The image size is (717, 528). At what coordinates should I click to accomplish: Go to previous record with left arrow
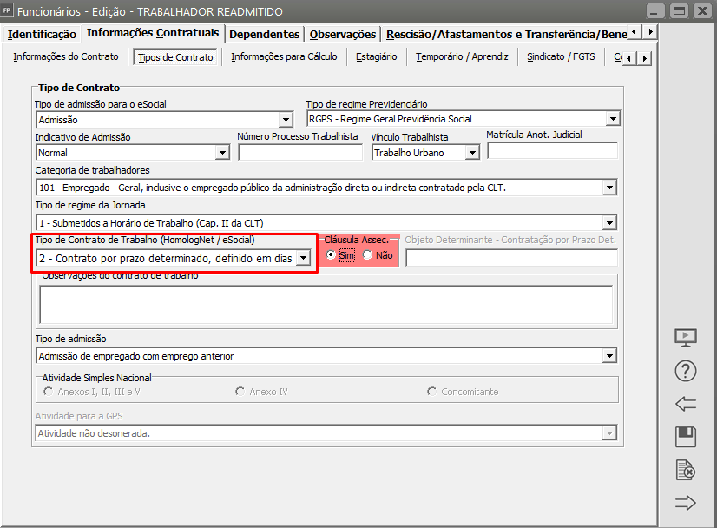[x=686, y=404]
